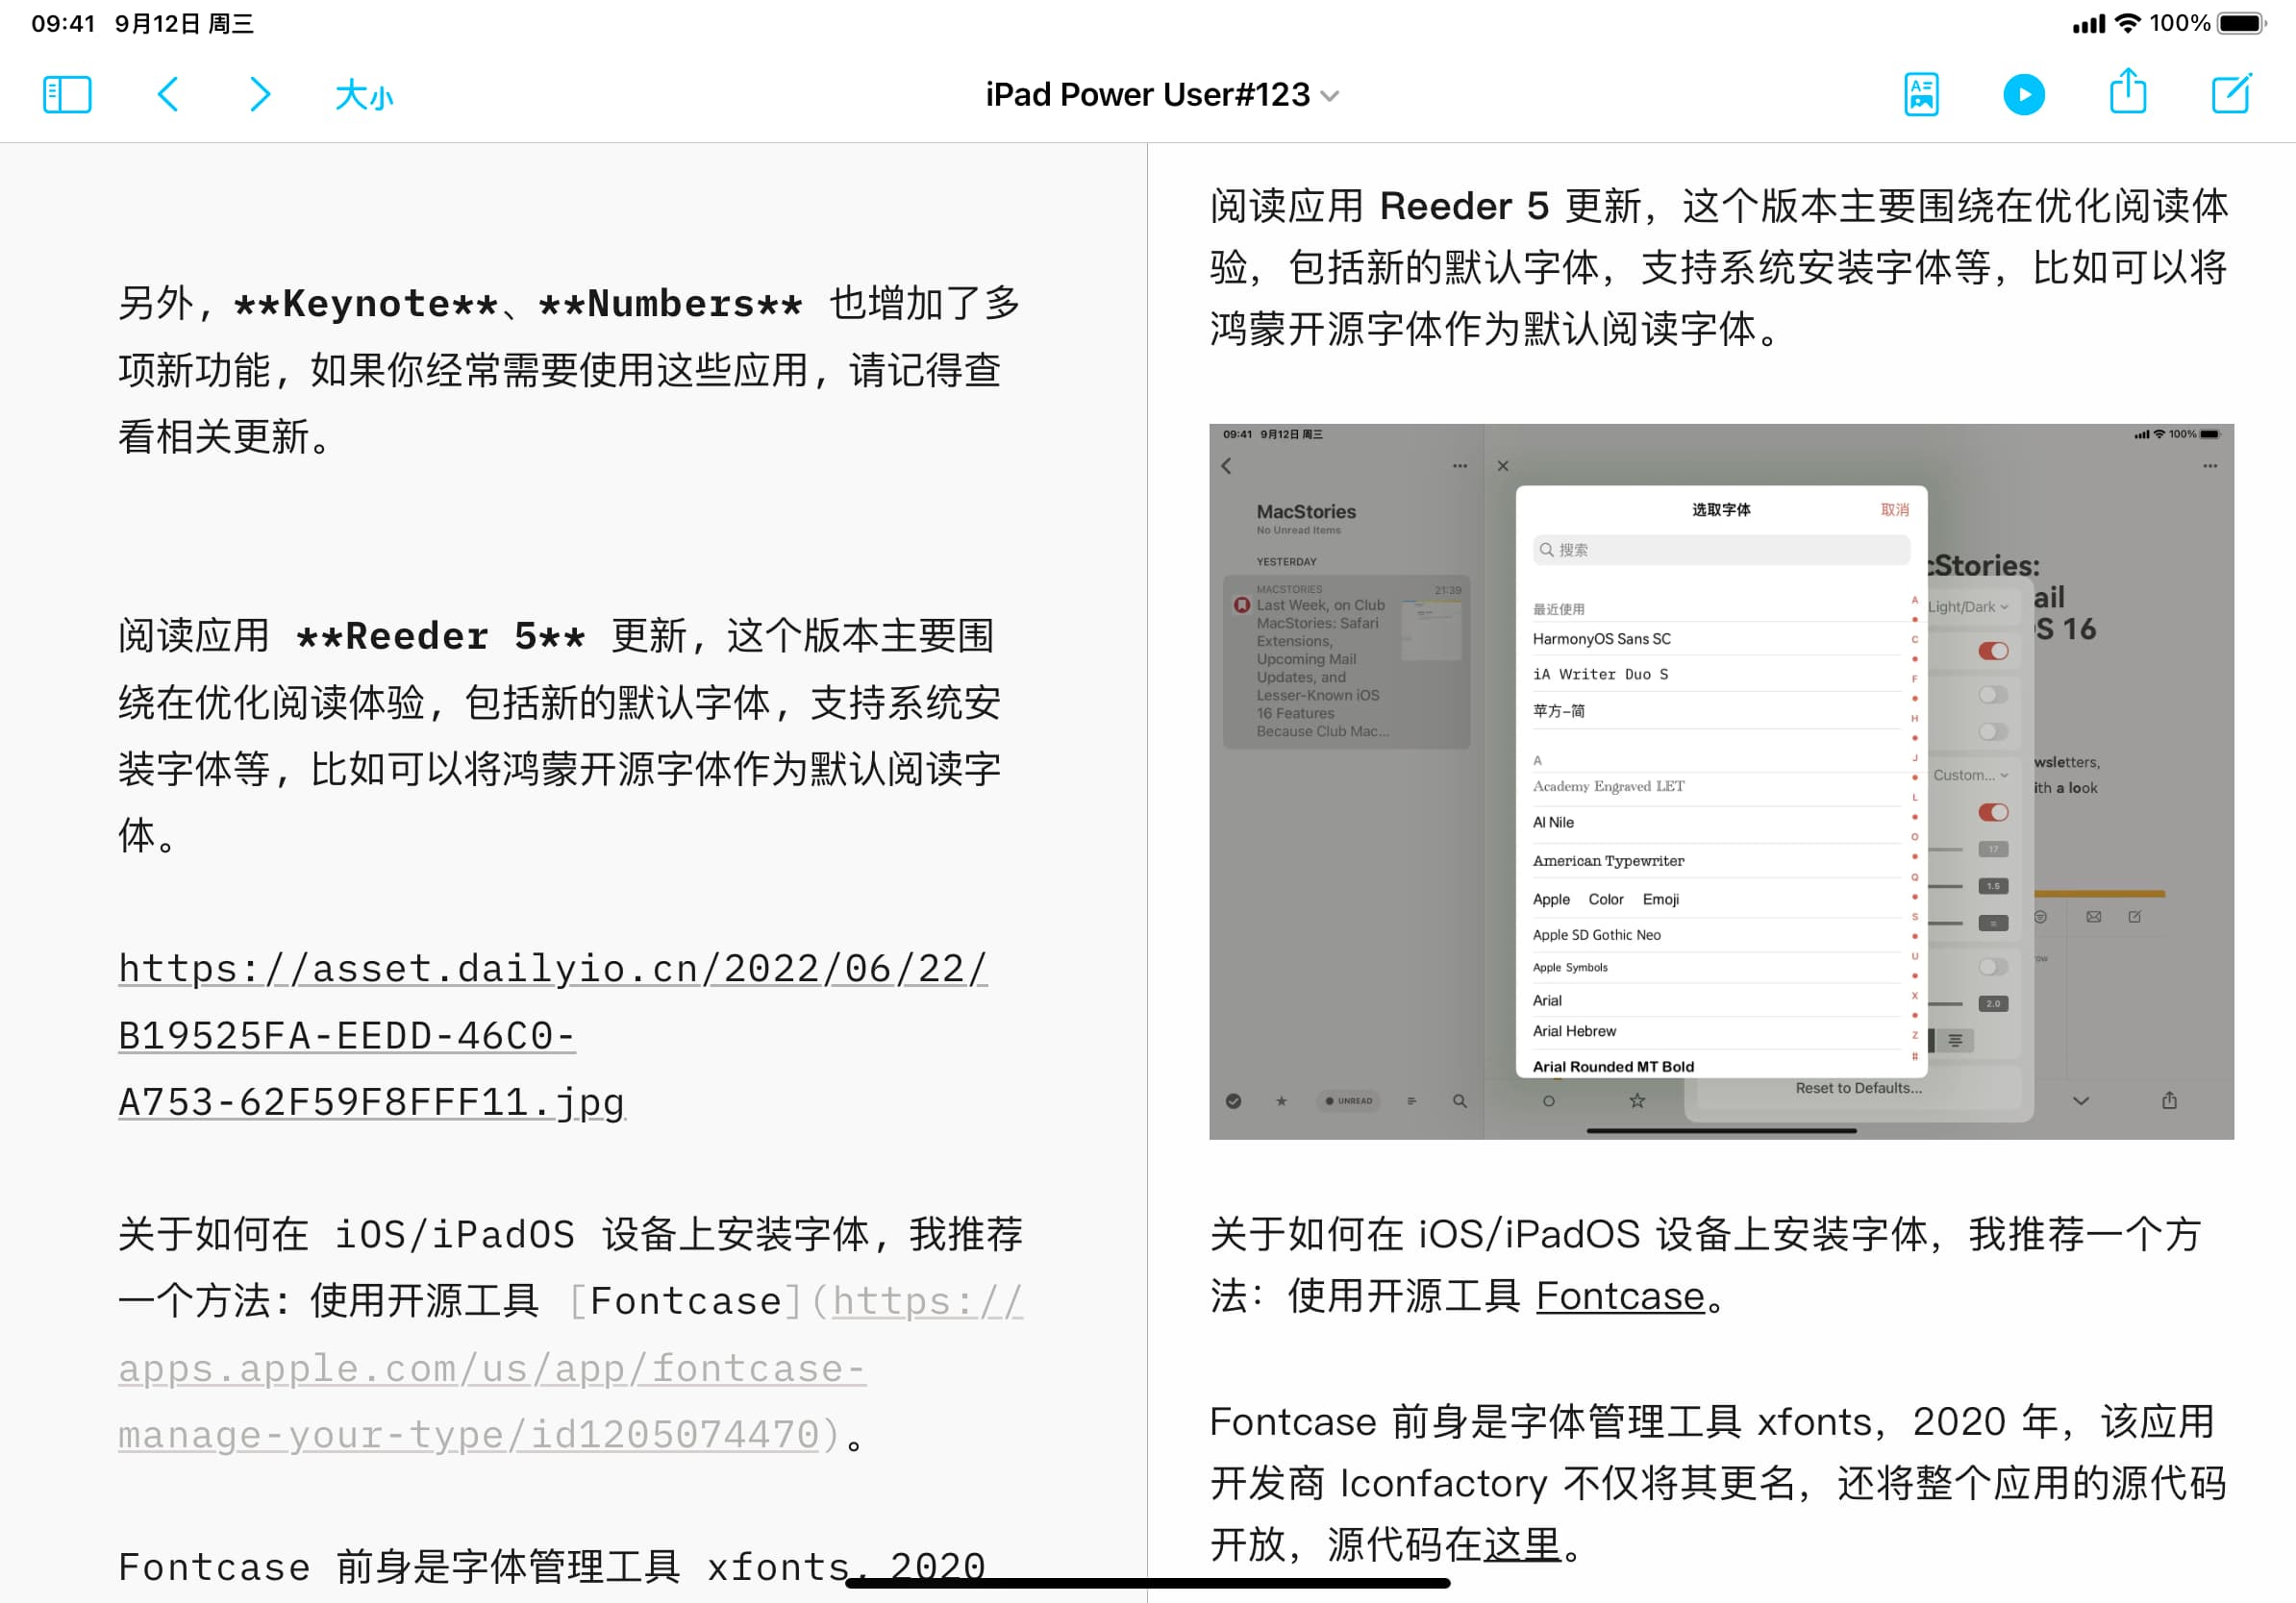The width and height of the screenshot is (2296, 1603).
Task: Tap bold Reeder 5 in preview pane
Action: [x=1464, y=207]
